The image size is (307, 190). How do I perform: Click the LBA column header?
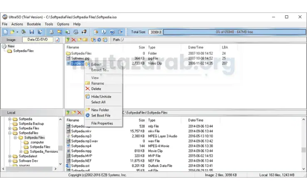pyautogui.click(x=225, y=47)
